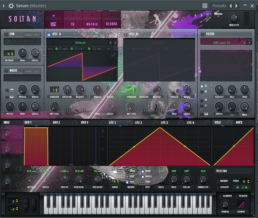Switch to the GLOBAL tab

pyautogui.click(x=111, y=20)
